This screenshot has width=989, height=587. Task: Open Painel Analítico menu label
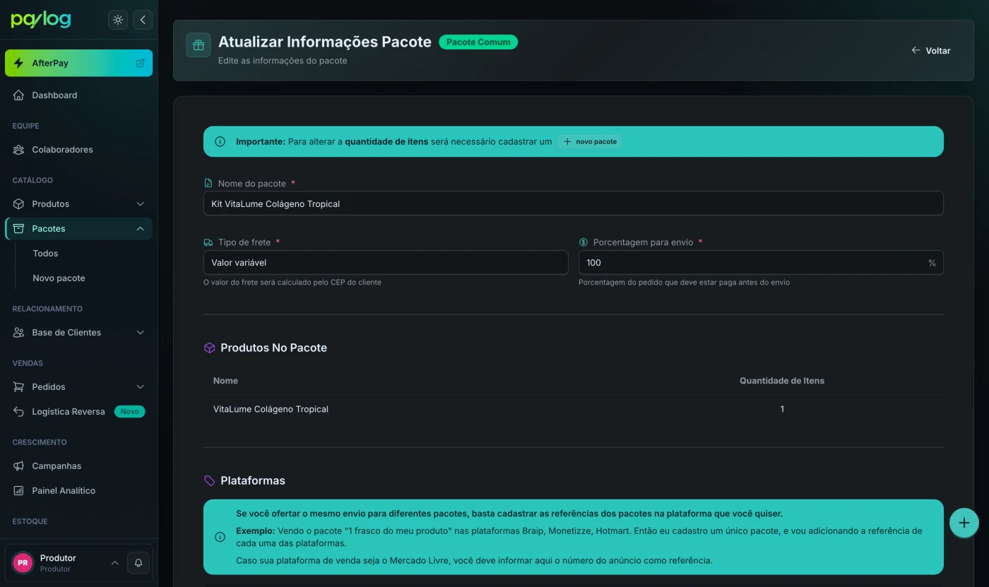[64, 491]
